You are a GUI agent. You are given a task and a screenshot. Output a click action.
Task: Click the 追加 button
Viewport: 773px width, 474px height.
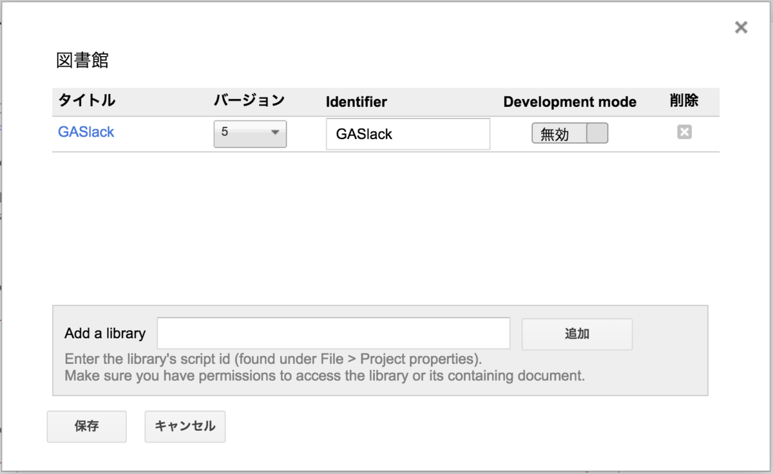tap(577, 334)
